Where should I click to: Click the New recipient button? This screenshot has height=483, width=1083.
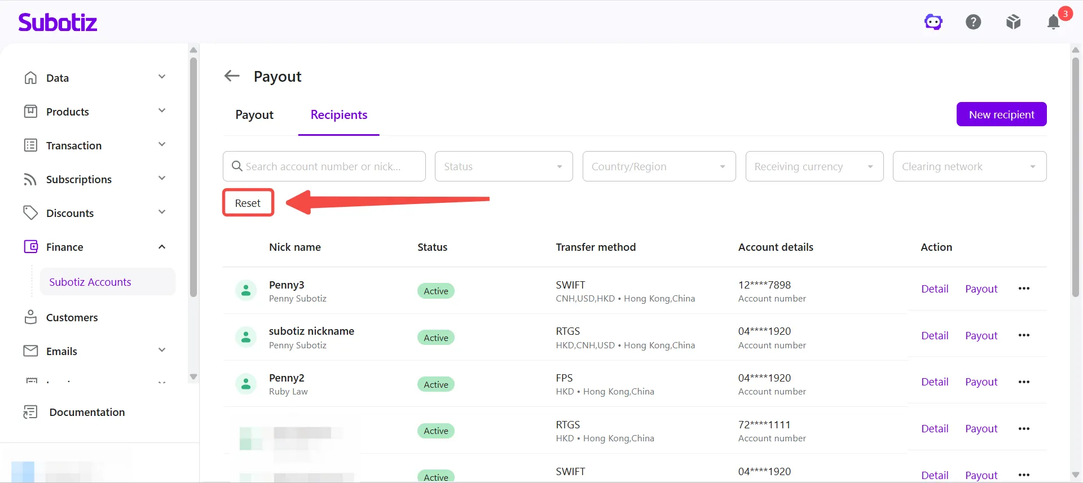click(x=1002, y=114)
